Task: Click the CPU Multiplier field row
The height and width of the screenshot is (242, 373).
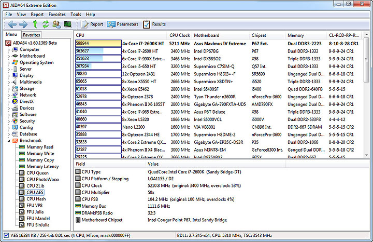Action: (x=181, y=193)
